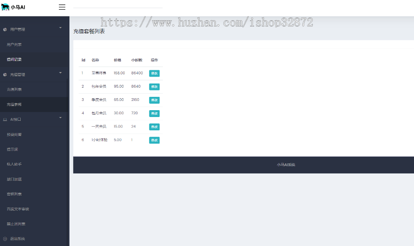The width and height of the screenshot is (414, 246).
Task: Click the price 5.00 cell
Action: tap(118, 140)
